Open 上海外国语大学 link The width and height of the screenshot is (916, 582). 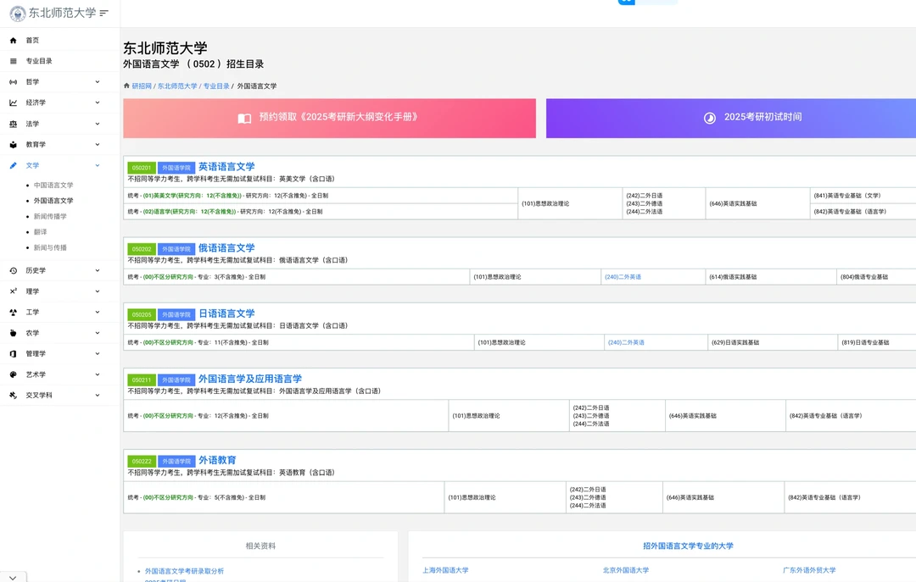[x=445, y=570]
